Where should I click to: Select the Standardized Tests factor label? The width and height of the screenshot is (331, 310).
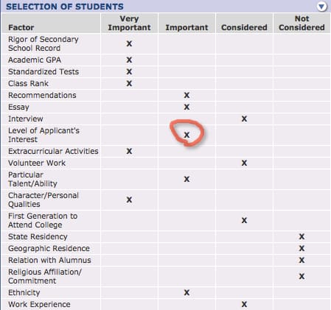(43, 71)
